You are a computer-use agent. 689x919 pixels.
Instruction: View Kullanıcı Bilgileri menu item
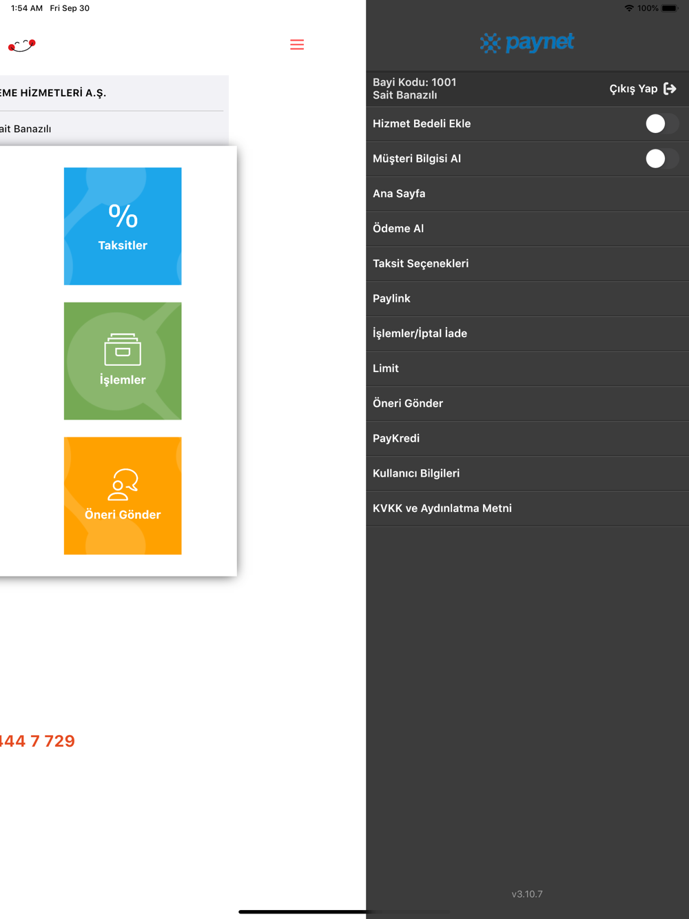click(x=528, y=473)
